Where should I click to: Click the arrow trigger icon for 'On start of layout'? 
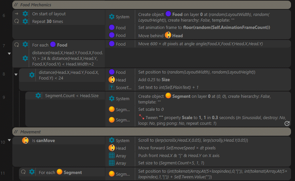pyautogui.click(x=17, y=14)
